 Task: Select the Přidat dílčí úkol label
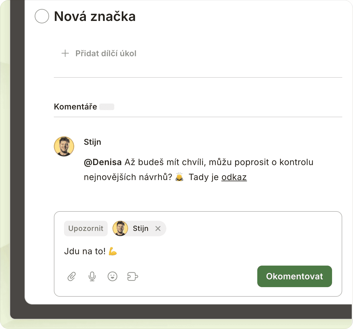[x=106, y=54]
